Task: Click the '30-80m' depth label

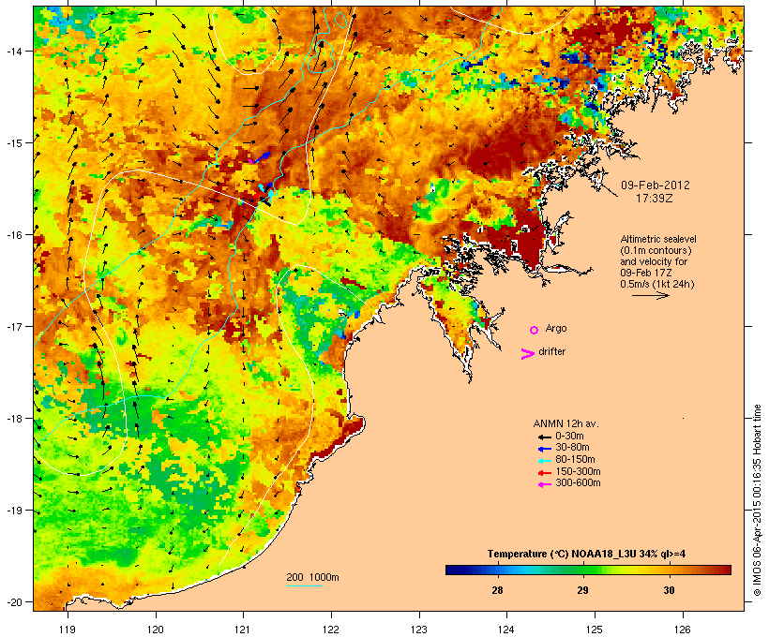Action: 572,448
